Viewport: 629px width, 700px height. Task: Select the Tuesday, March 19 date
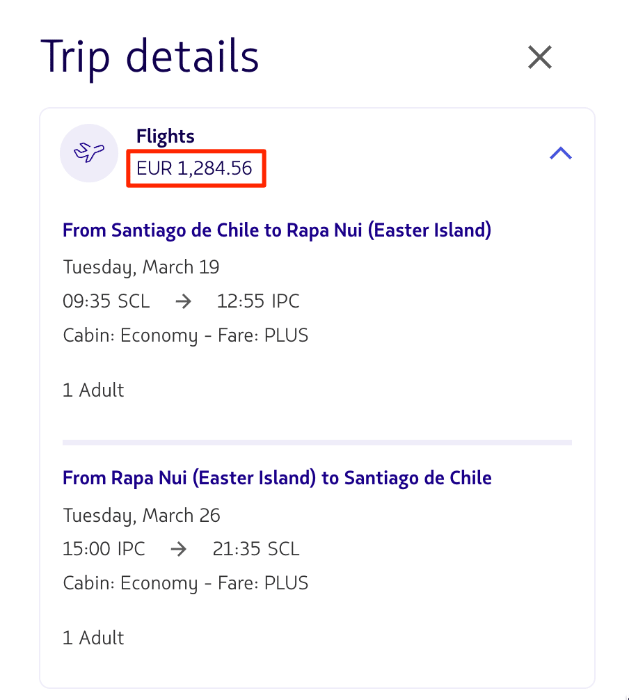(x=141, y=267)
